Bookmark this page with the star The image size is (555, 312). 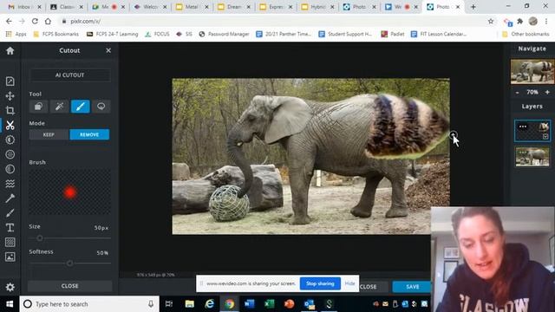pyautogui.click(x=491, y=21)
